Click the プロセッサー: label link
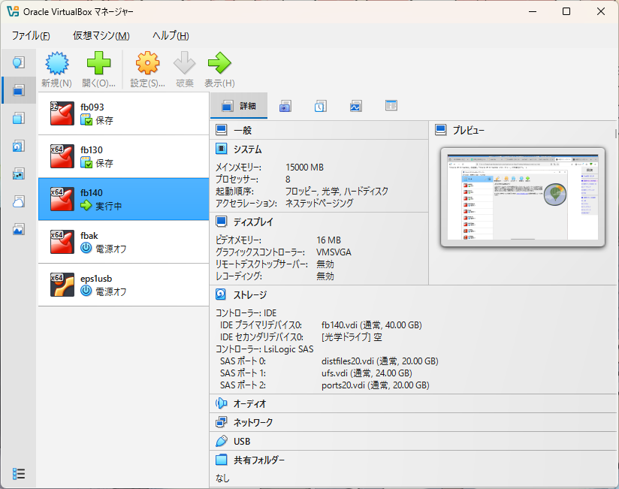Viewport: 619px width, 489px height. 237,180
